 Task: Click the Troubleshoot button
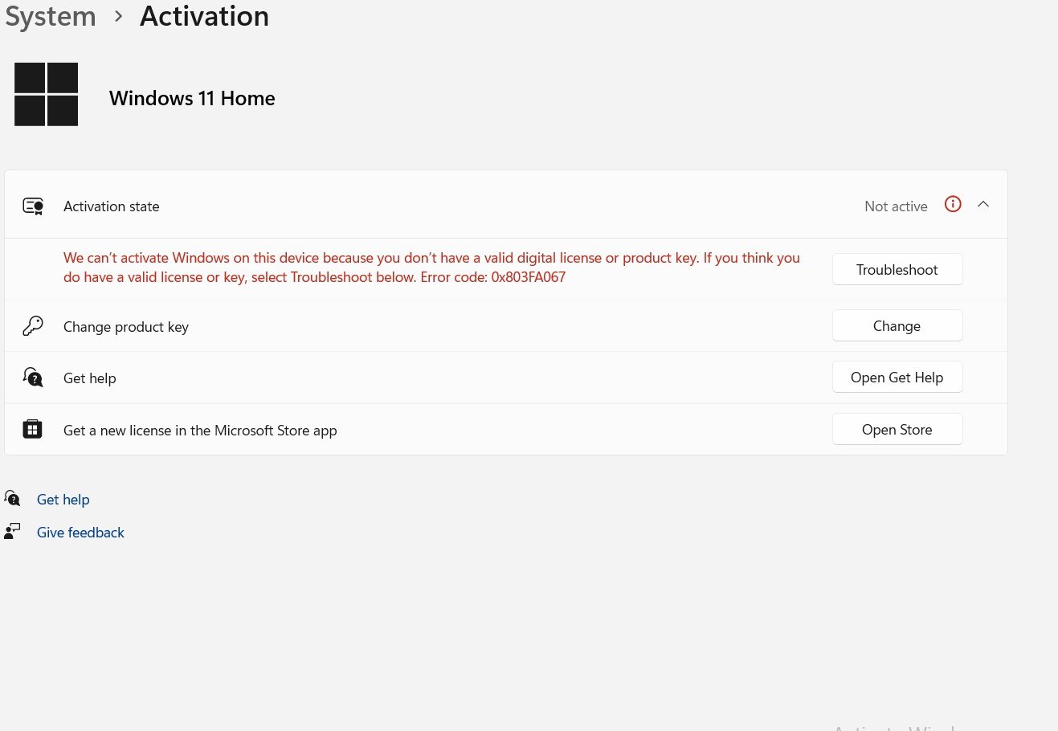897,269
